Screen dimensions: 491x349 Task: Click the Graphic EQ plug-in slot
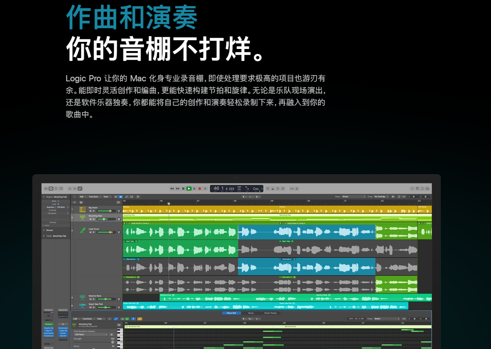[x=49, y=328]
